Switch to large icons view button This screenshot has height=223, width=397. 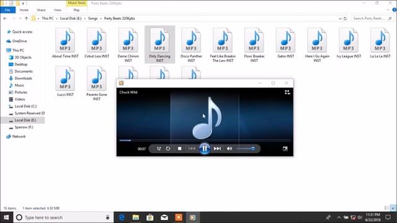tap(393, 208)
